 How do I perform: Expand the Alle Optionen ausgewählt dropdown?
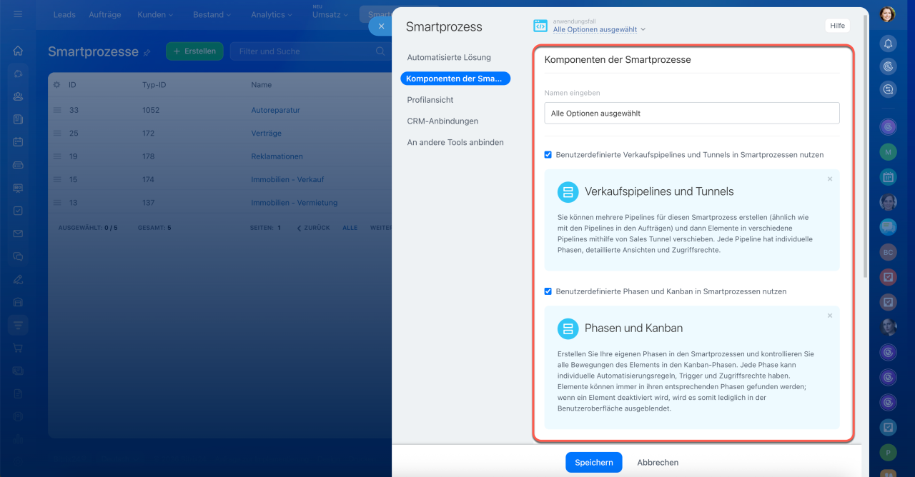599,29
